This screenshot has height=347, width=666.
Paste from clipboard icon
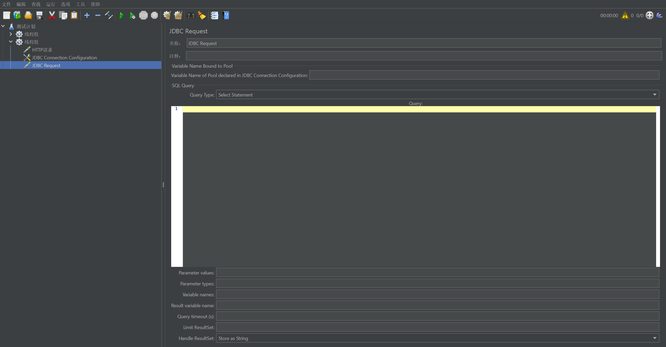pyautogui.click(x=74, y=15)
